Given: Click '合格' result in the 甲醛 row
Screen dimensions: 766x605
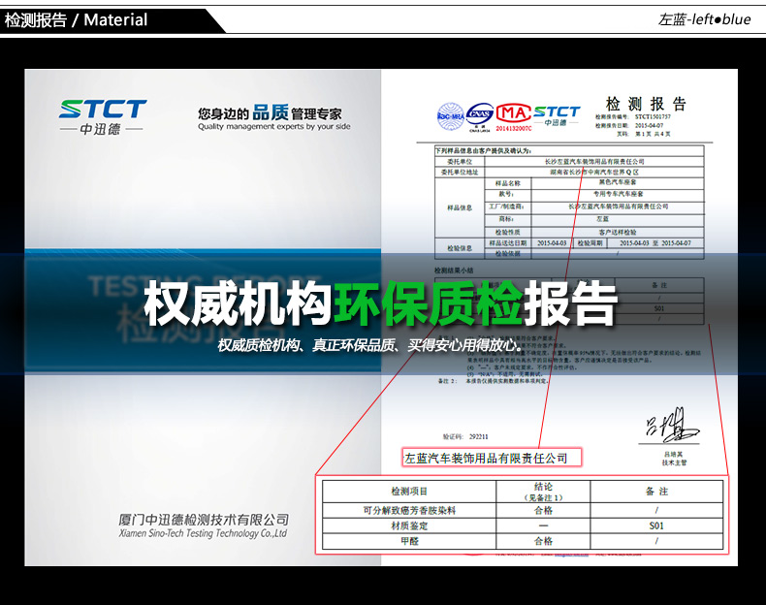Looking at the screenshot, I should click(543, 541).
